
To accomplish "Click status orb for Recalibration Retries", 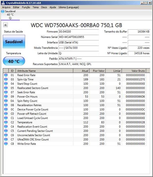I will (x=6, y=105).
